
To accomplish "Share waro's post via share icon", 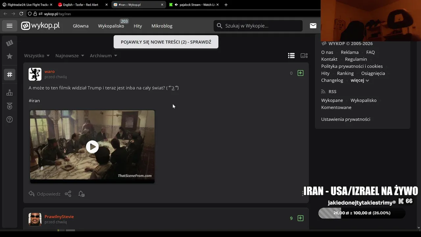I will pyautogui.click(x=68, y=194).
